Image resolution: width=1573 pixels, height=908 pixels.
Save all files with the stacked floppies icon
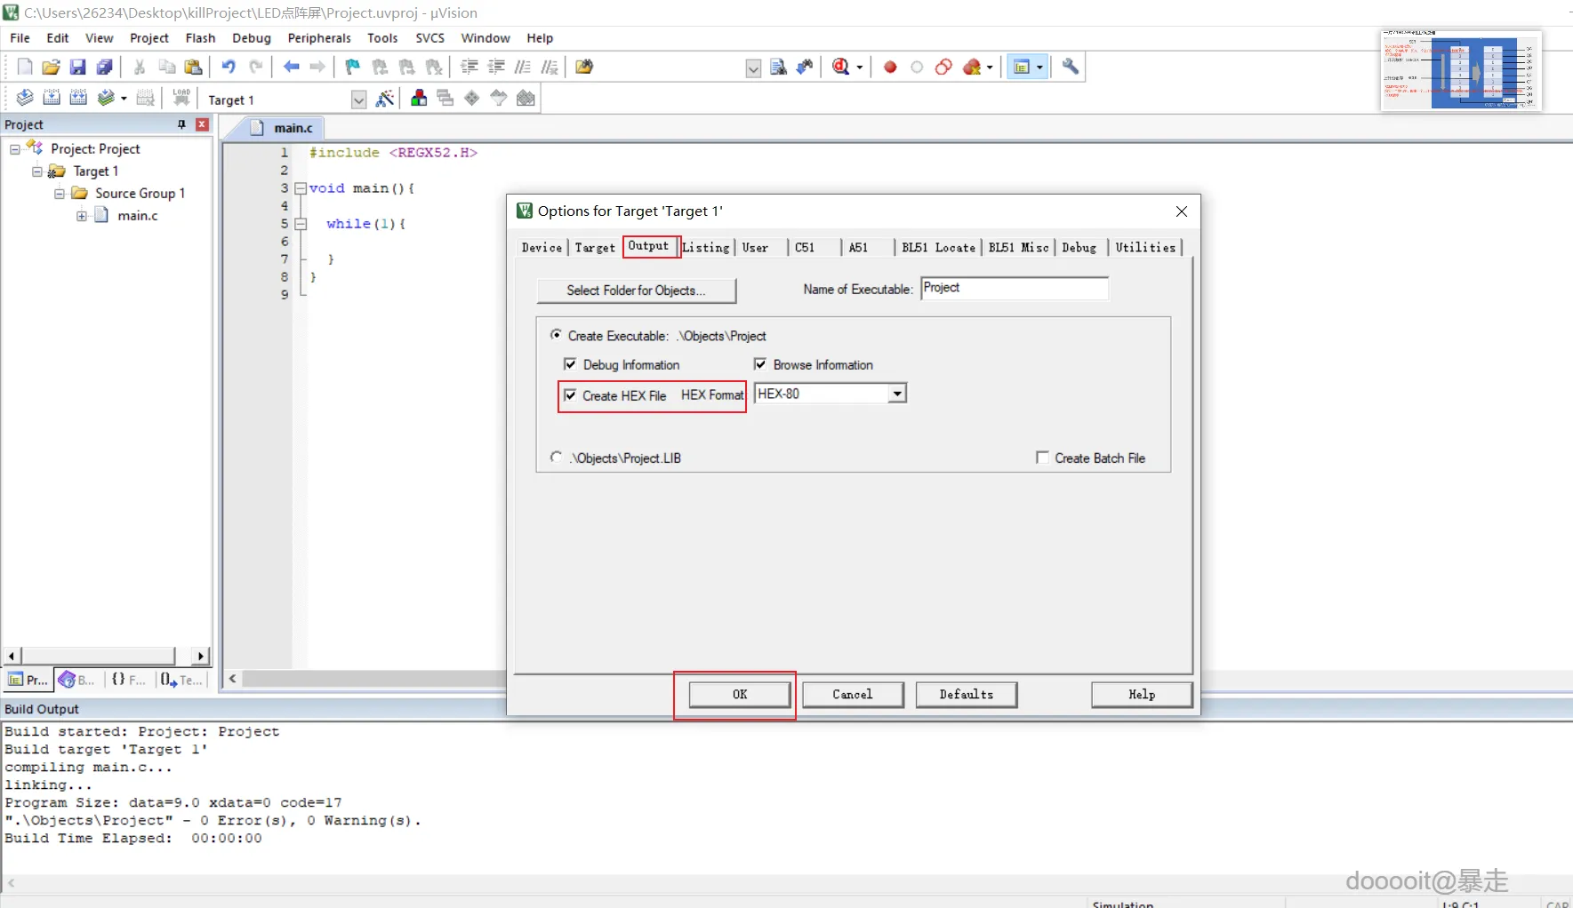[105, 67]
